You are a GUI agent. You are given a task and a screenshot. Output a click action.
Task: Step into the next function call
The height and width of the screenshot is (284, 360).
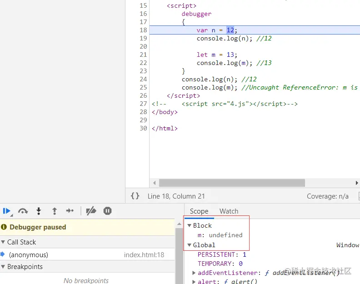coord(39,211)
